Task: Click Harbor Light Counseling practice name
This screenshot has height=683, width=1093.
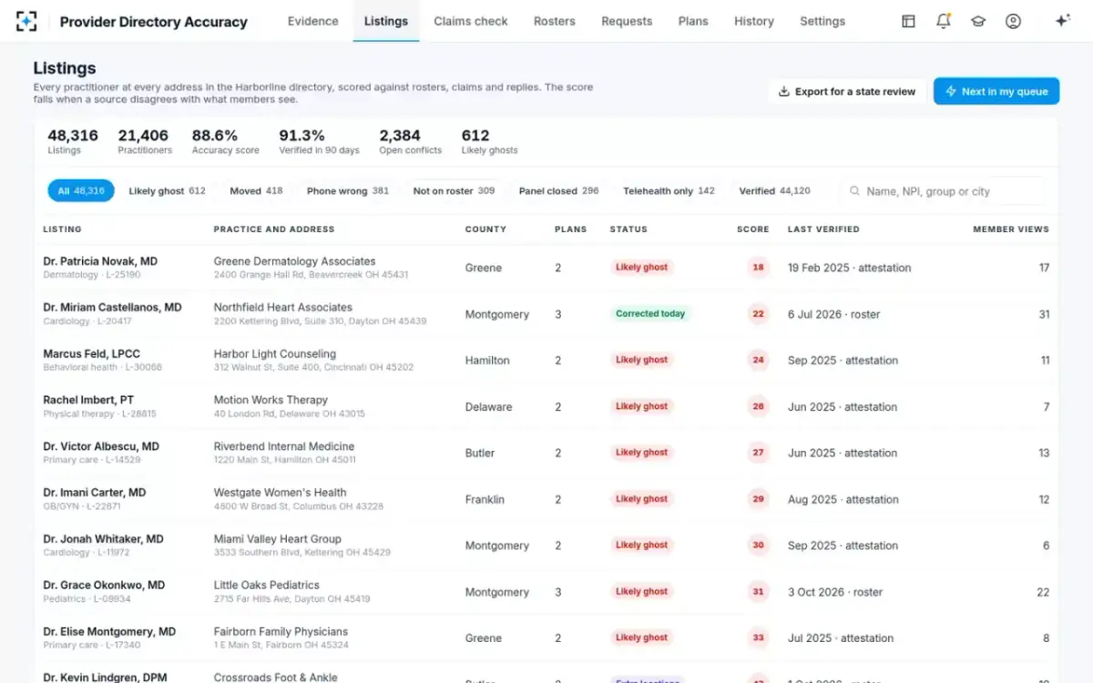Action: tap(275, 354)
